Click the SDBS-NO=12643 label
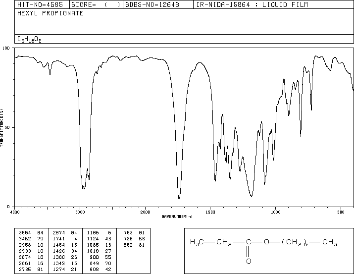Image resolution: width=354 pixels, height=274 pixels. pos(152,4)
